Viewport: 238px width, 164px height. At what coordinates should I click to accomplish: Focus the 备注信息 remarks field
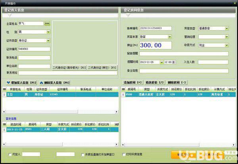pyautogui.click(x=184, y=71)
